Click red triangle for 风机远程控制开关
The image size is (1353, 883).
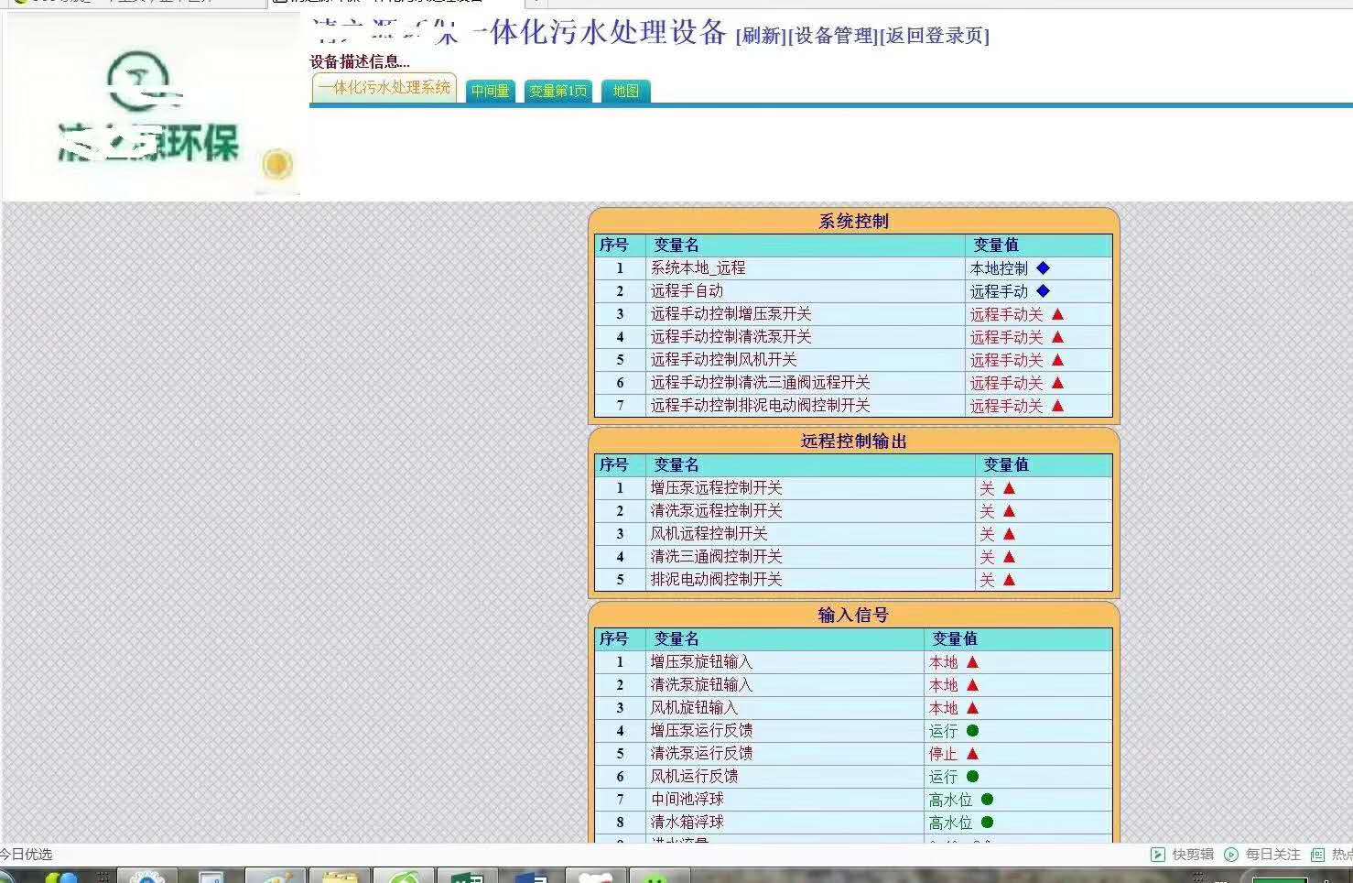point(1009,534)
